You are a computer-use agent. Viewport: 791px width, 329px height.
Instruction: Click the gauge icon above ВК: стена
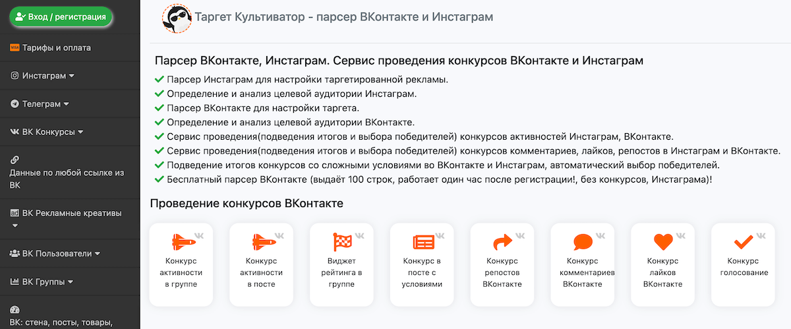[x=15, y=310]
